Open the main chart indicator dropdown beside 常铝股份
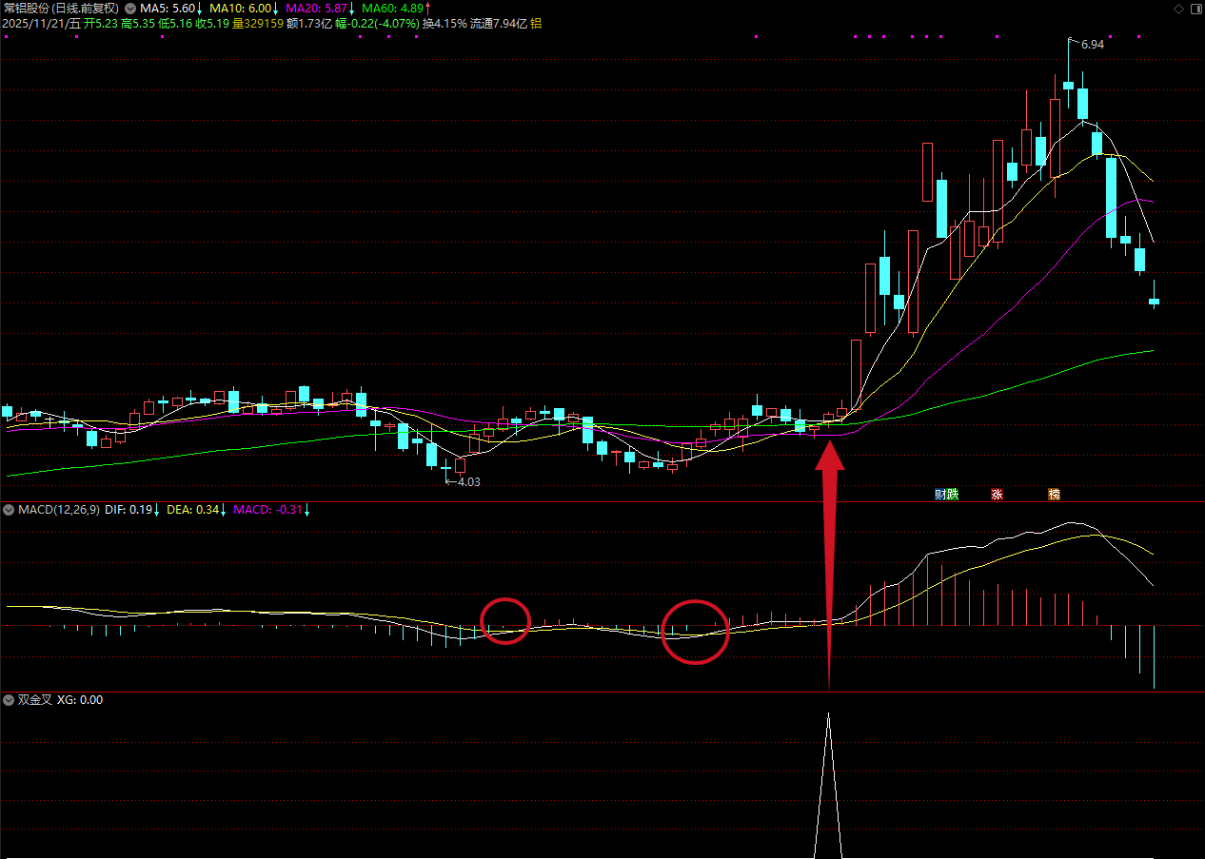The height and width of the screenshot is (859, 1205). [x=129, y=8]
